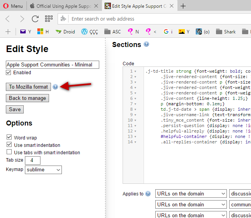251x218 pixels.
Task: Click code line .persist-question
Action: (206, 126)
